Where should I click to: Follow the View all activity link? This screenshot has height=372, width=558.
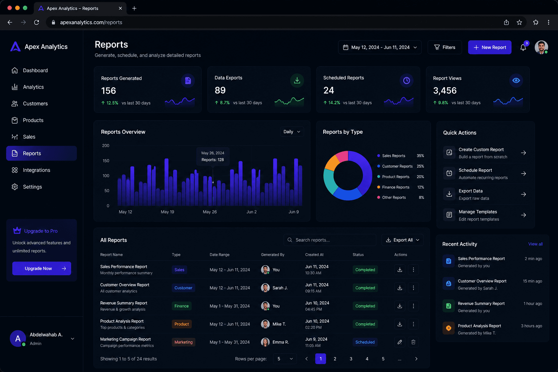pyautogui.click(x=535, y=244)
